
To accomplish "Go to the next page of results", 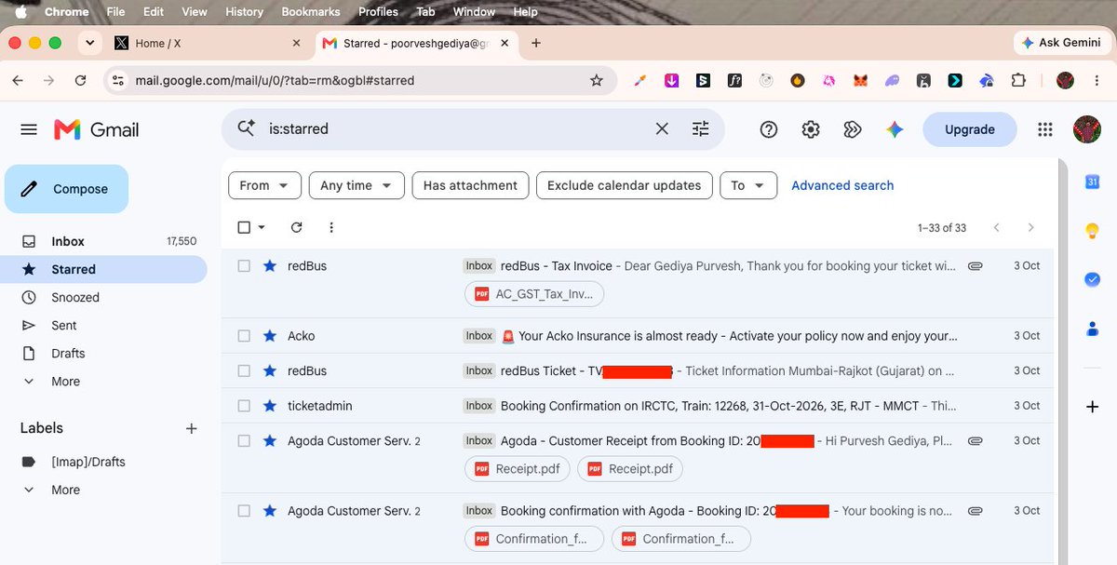I will 1030,227.
